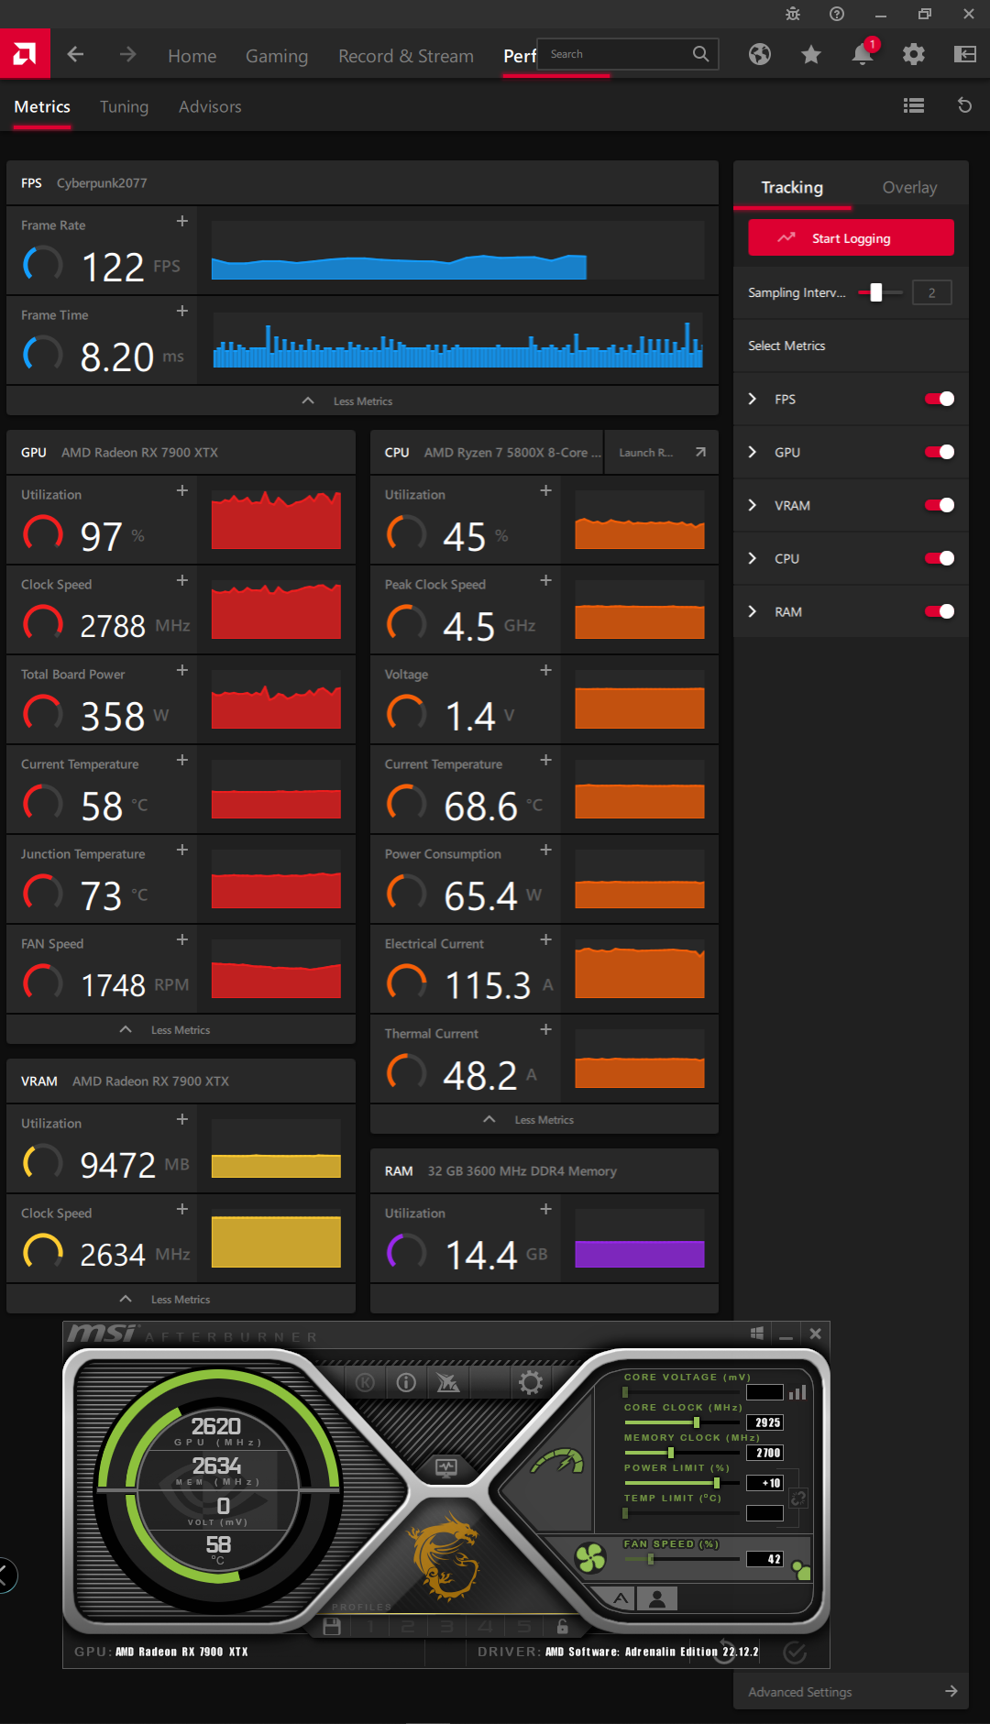
Task: Expand the VRAM metrics group
Action: [x=753, y=505]
